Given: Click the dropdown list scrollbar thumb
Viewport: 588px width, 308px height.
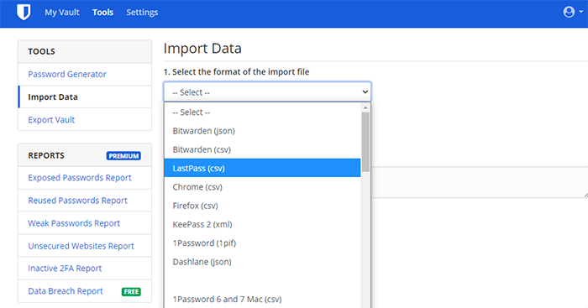Looking at the screenshot, I should [365, 142].
